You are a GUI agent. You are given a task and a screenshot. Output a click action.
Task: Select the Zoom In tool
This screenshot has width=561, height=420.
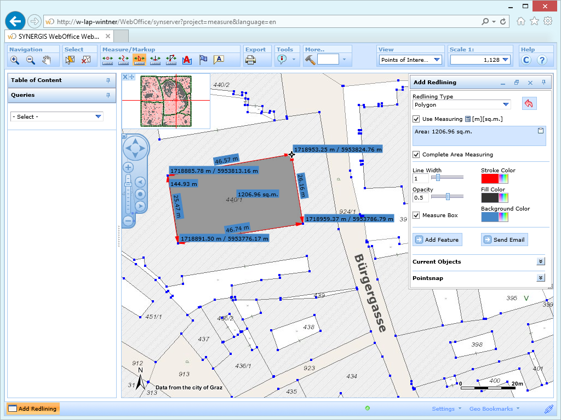pos(15,60)
